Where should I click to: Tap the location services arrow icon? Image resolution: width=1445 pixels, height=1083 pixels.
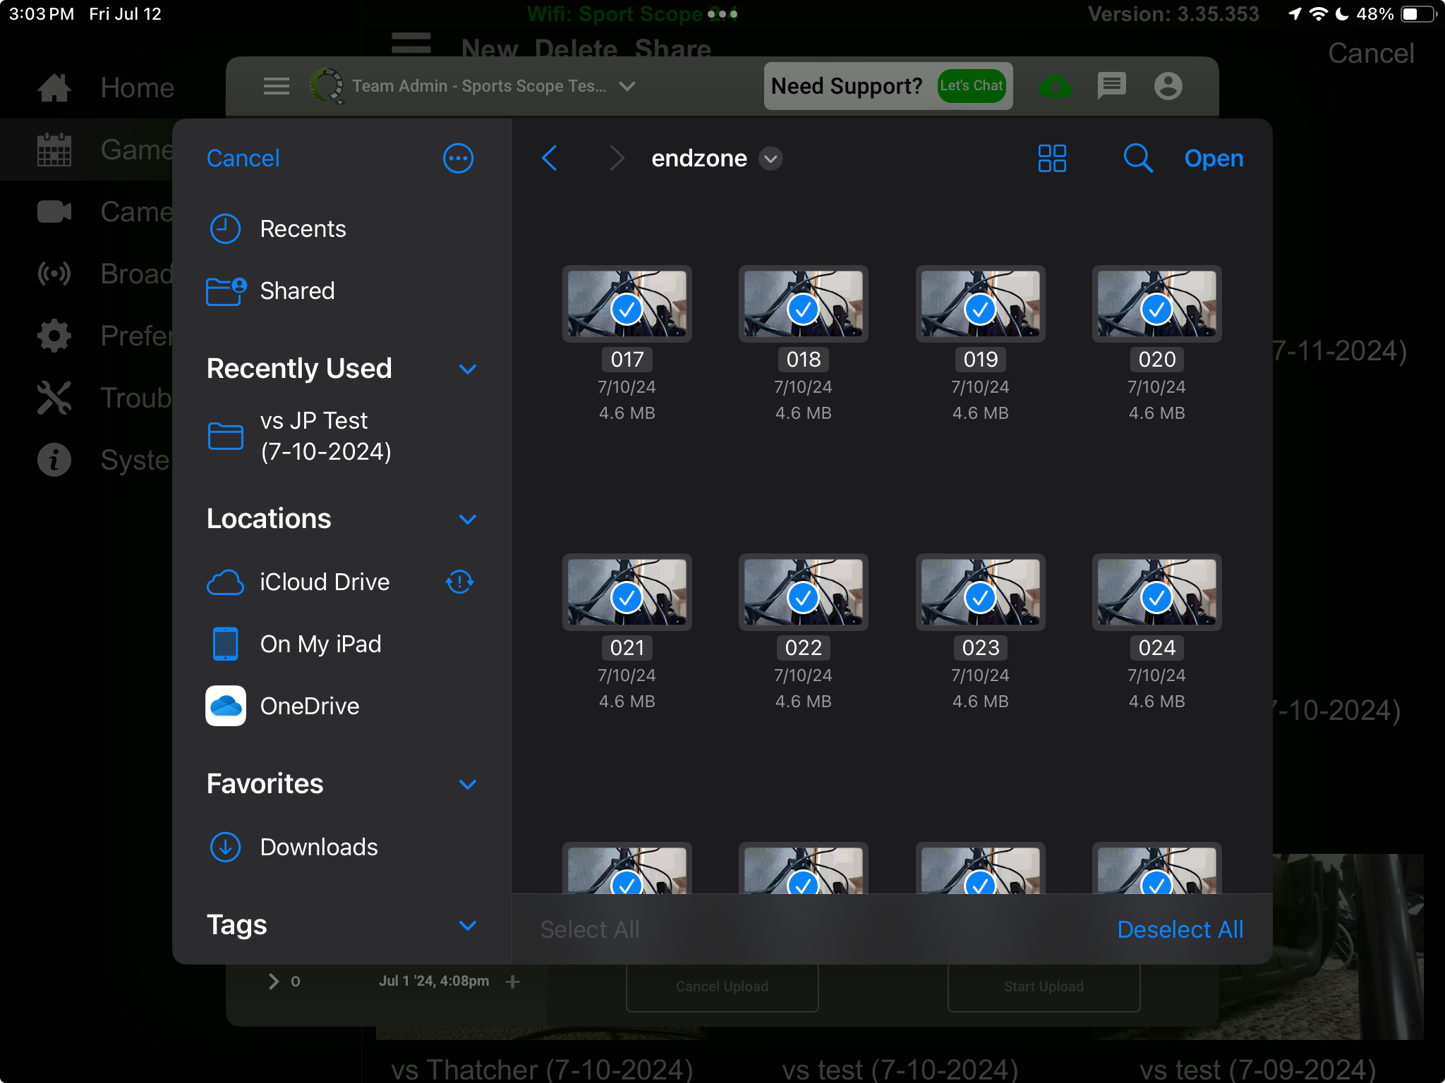tap(1294, 14)
